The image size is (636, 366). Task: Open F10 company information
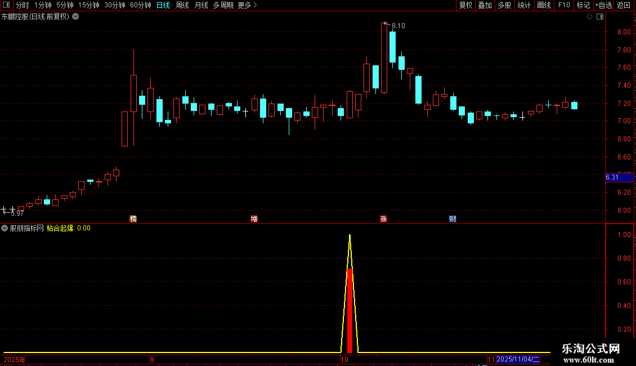pos(564,5)
